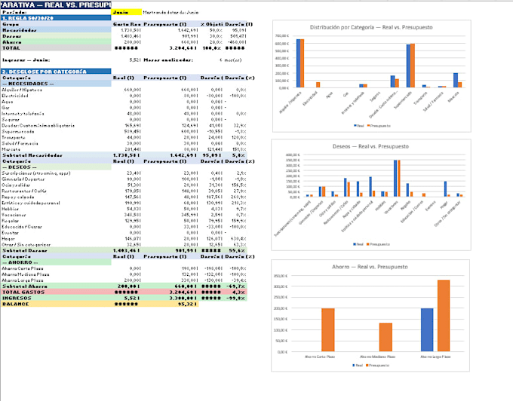Select the '2. DESGLOSE POR CATEGORÍA' header
The image size is (513, 401).
click(x=56, y=72)
